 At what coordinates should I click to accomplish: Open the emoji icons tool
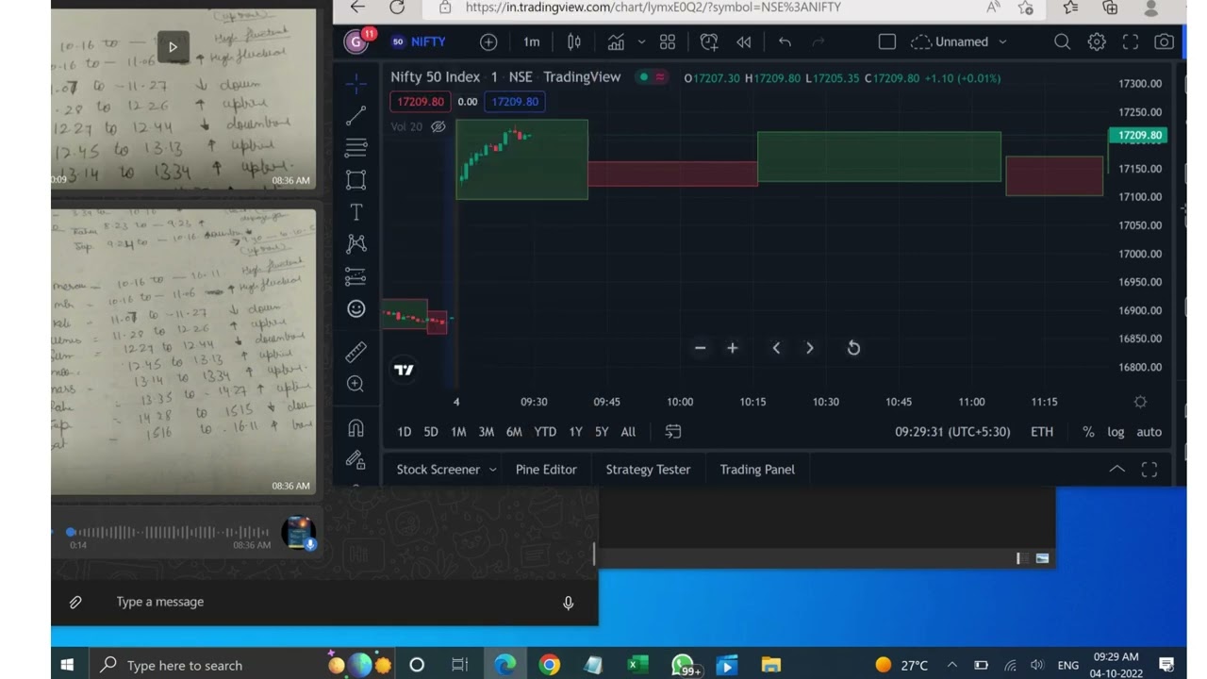pos(355,308)
